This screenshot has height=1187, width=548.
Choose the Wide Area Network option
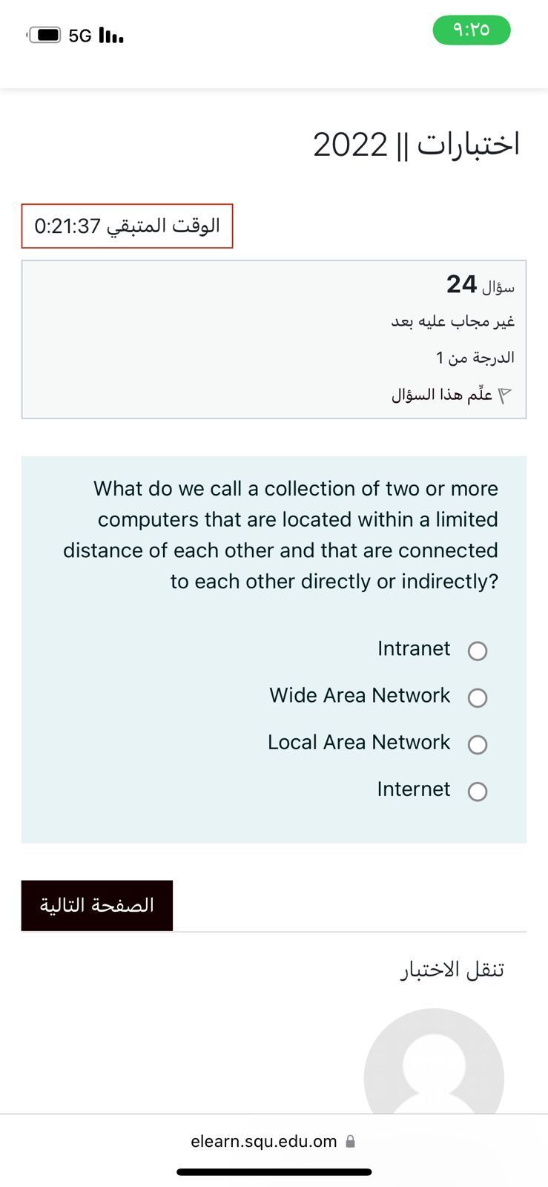pyautogui.click(x=478, y=697)
